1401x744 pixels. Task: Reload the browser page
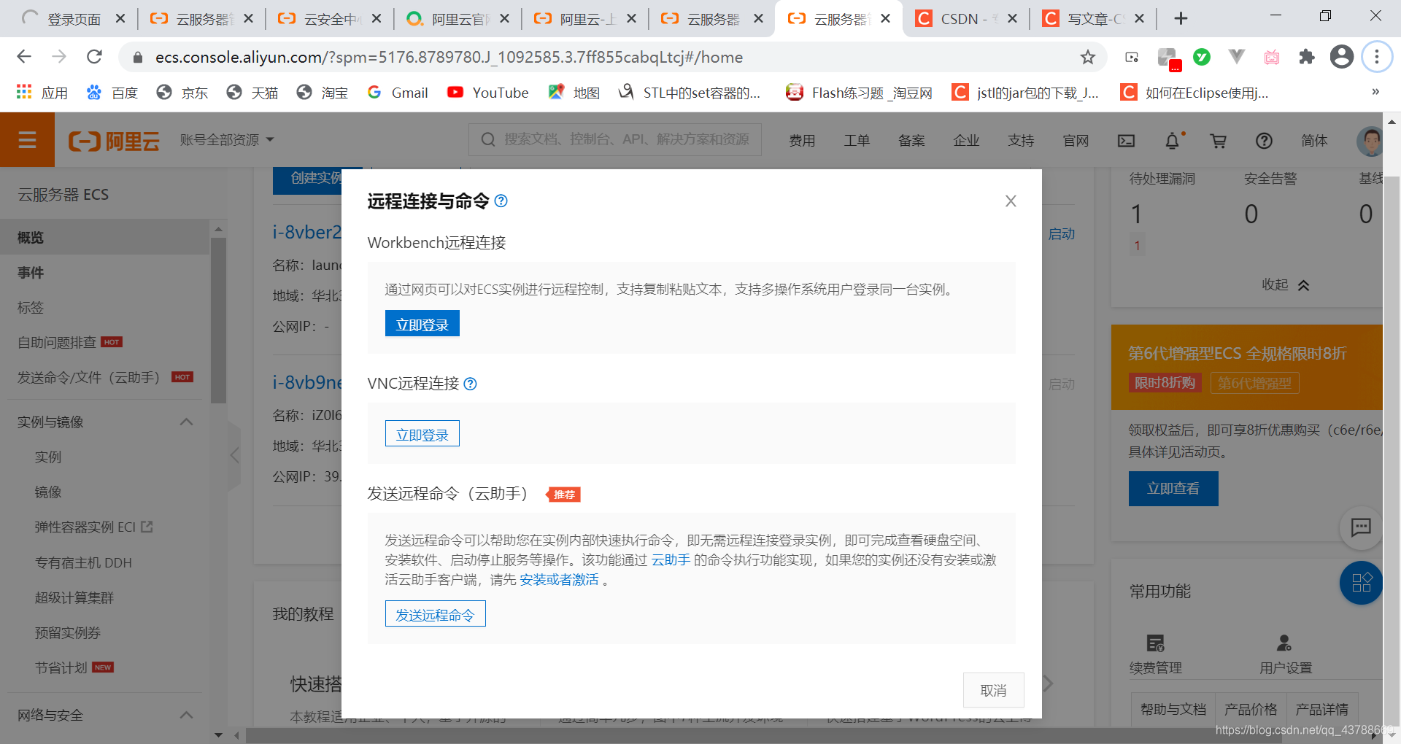coord(94,57)
